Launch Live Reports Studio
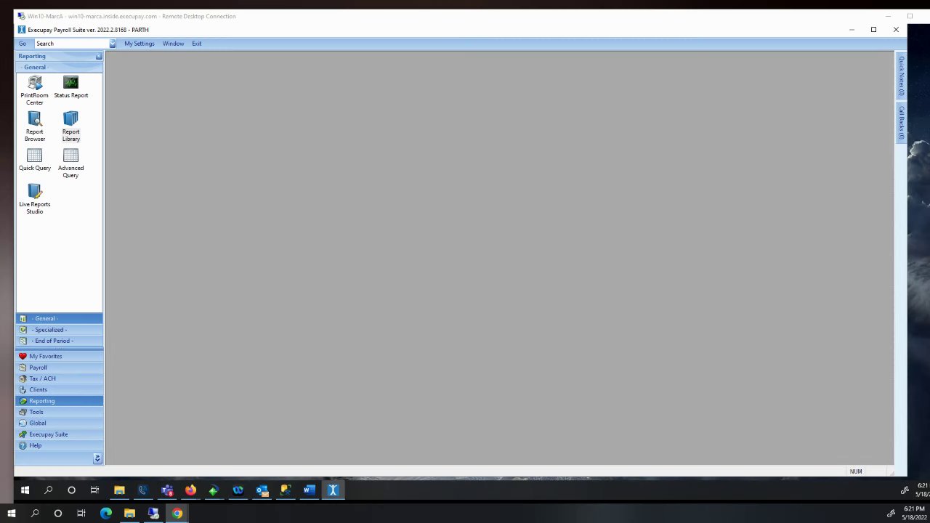Screen dimensions: 930x523 point(35,199)
